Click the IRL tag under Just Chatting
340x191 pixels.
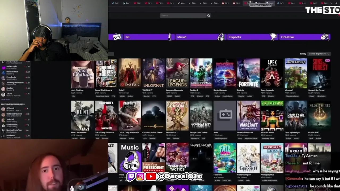point(73,96)
